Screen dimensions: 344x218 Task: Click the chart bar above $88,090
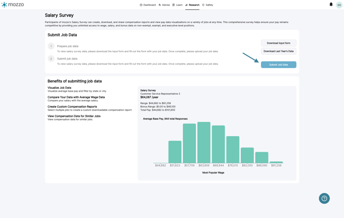262,157
